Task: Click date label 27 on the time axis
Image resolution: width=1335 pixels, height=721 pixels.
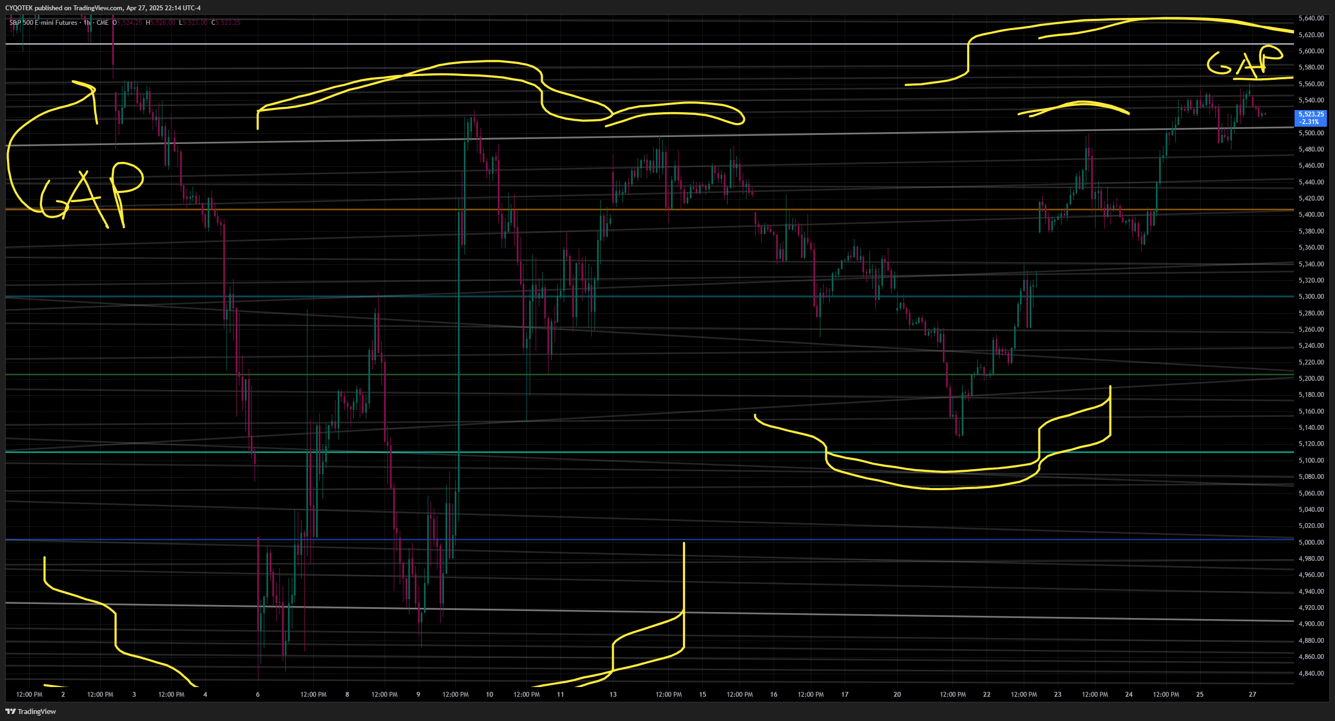Action: click(x=1252, y=695)
